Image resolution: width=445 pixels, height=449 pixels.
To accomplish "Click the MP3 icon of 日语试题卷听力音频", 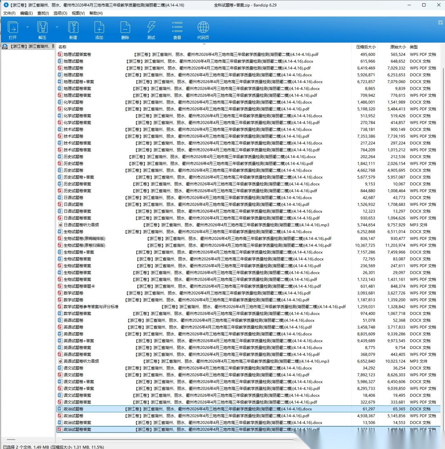I will [x=60, y=225].
